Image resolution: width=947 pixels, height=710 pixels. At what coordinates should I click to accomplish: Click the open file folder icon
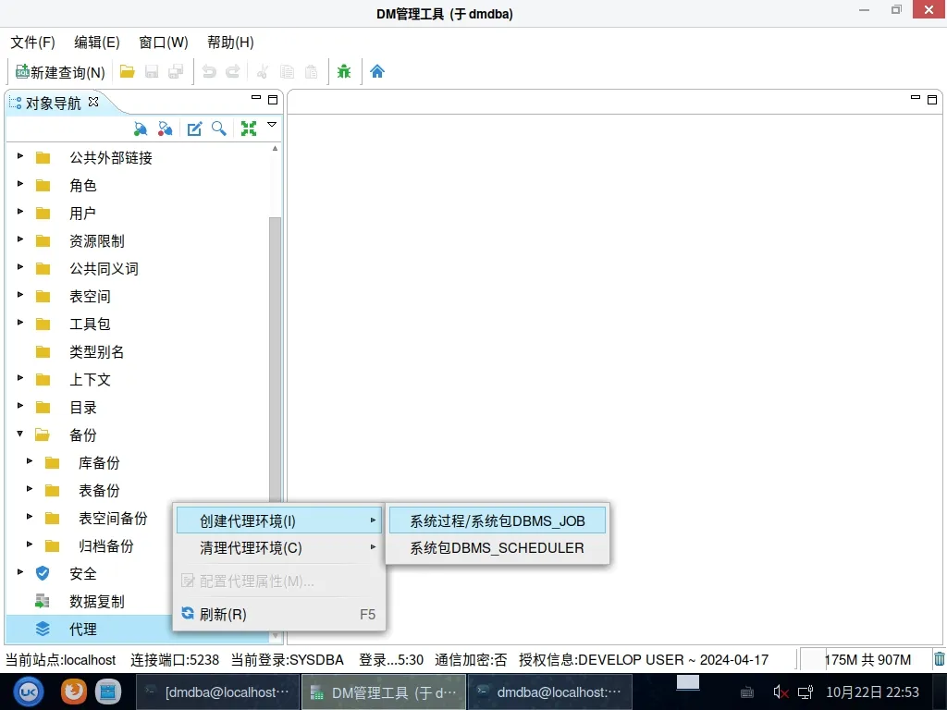pyautogui.click(x=128, y=71)
